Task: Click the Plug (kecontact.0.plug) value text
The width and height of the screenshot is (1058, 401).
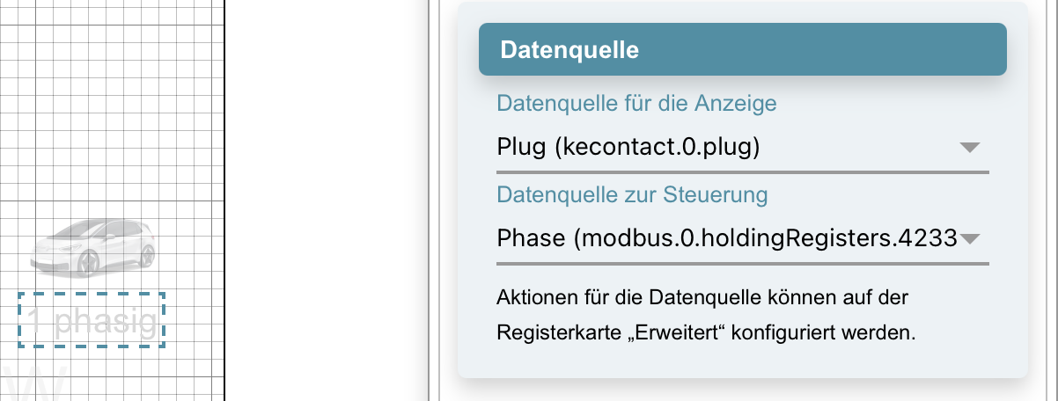Action: [x=628, y=147]
